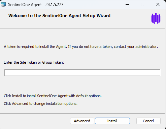This screenshot has height=129, width=166.
Task: Open Advanced installation options
Action: click(82, 121)
